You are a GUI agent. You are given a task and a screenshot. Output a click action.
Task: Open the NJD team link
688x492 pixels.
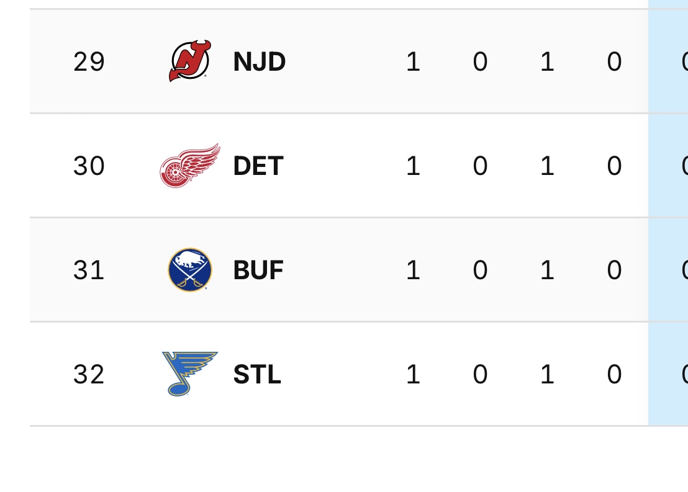259,61
